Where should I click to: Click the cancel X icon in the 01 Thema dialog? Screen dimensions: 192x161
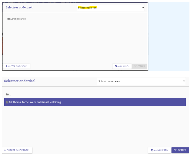click(x=152, y=150)
